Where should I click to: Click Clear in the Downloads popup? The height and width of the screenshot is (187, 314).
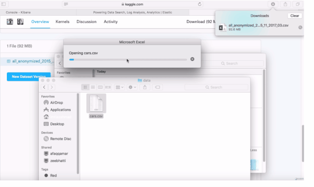point(294,16)
